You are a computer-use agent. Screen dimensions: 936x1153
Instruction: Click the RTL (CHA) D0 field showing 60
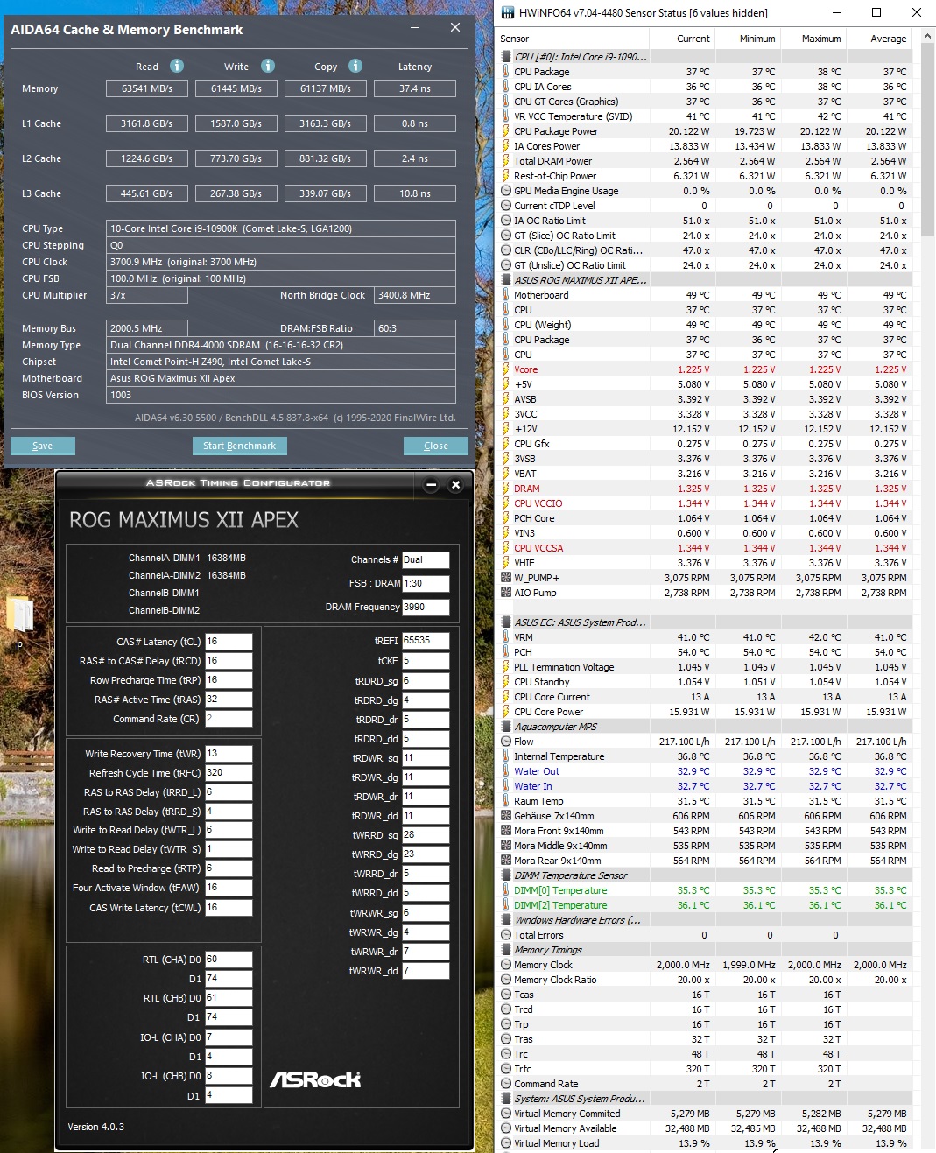(229, 960)
